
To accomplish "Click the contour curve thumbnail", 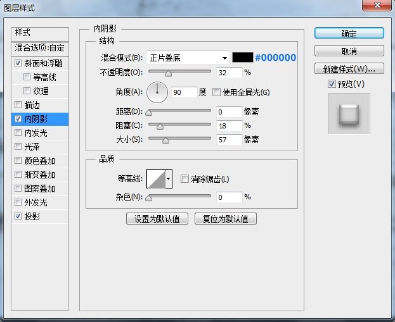I will 156,179.
